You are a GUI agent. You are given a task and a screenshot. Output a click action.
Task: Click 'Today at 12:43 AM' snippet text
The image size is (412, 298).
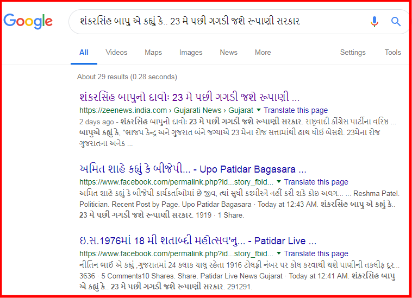tap(288, 204)
